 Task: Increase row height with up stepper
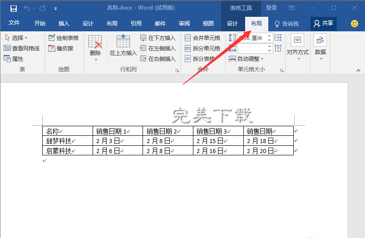[270, 35]
